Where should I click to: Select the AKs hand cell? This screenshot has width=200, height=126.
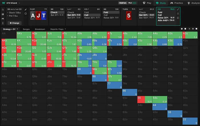coord(24,35)
